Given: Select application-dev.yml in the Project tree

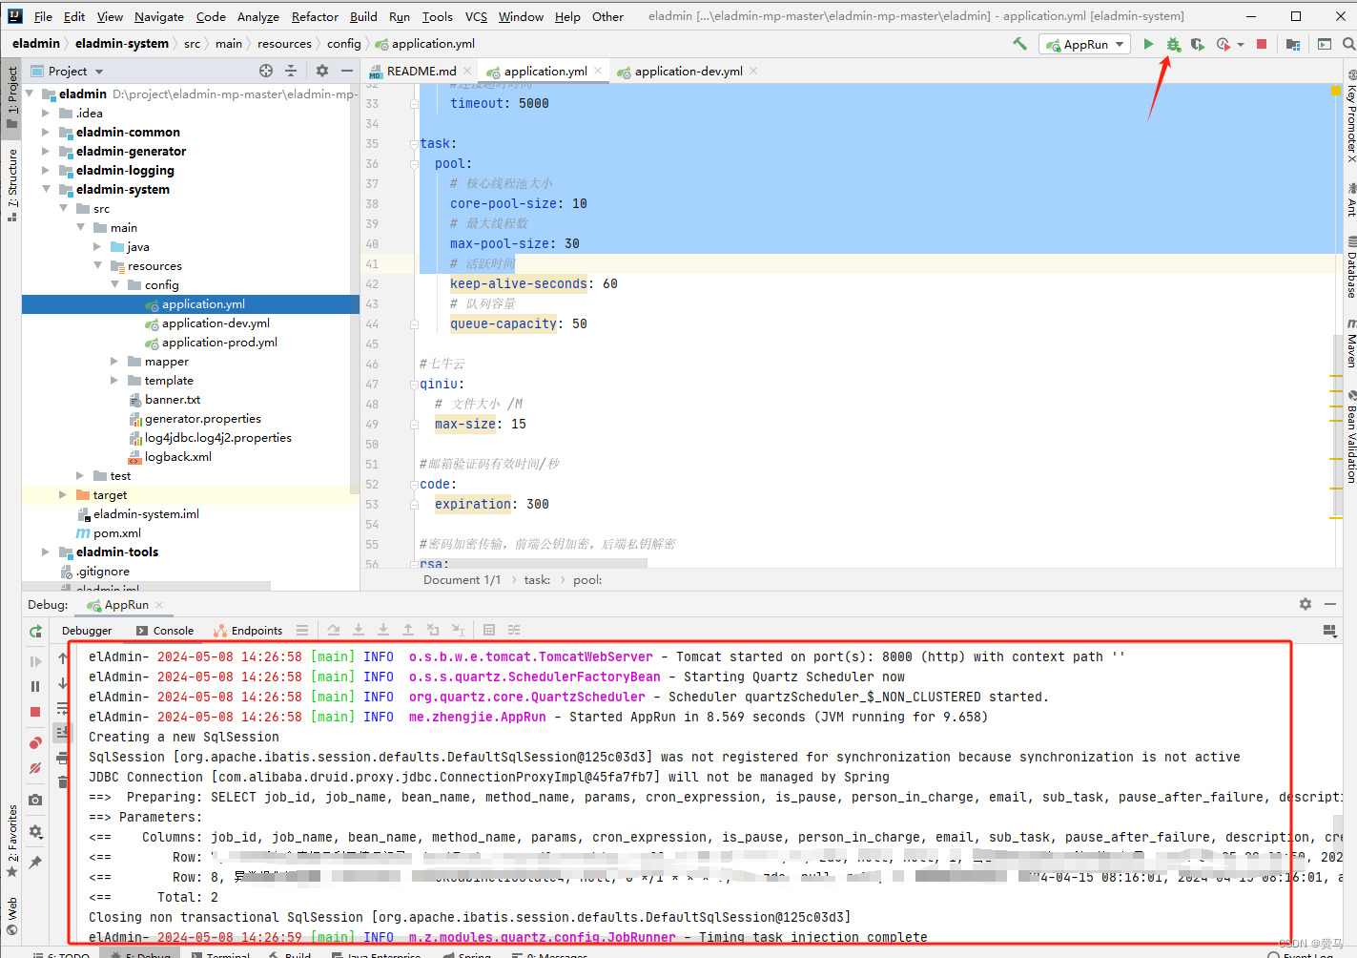Looking at the screenshot, I should [x=214, y=323].
